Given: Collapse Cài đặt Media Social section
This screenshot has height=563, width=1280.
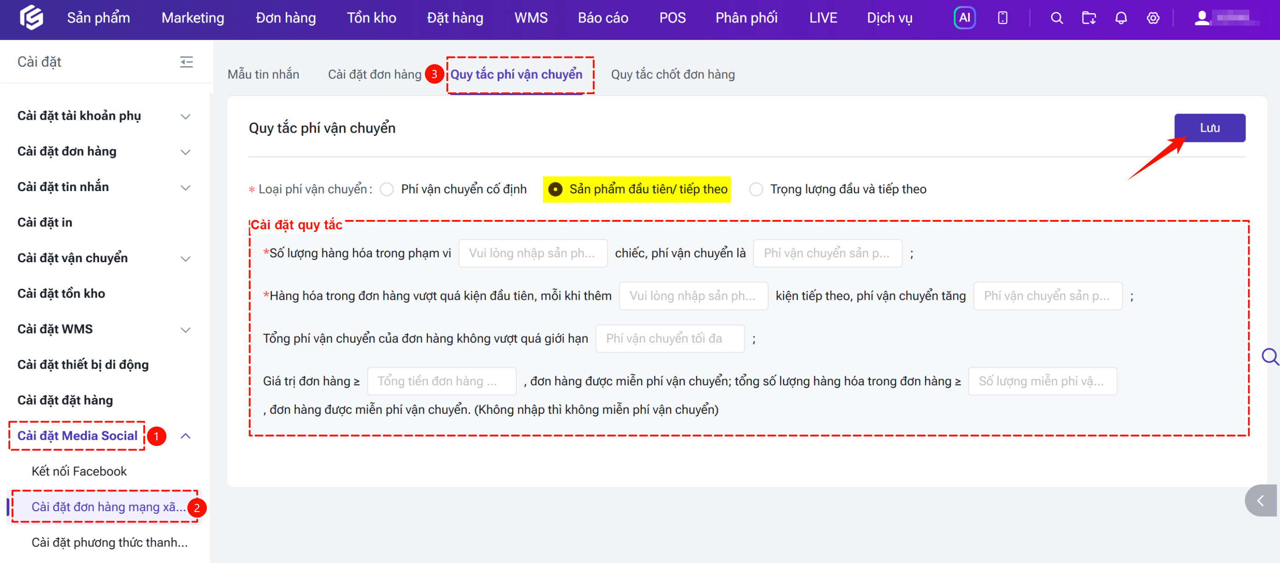Looking at the screenshot, I should pyautogui.click(x=185, y=436).
